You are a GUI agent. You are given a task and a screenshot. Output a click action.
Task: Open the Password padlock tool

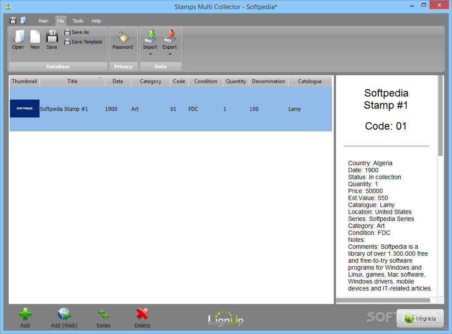[x=123, y=40]
